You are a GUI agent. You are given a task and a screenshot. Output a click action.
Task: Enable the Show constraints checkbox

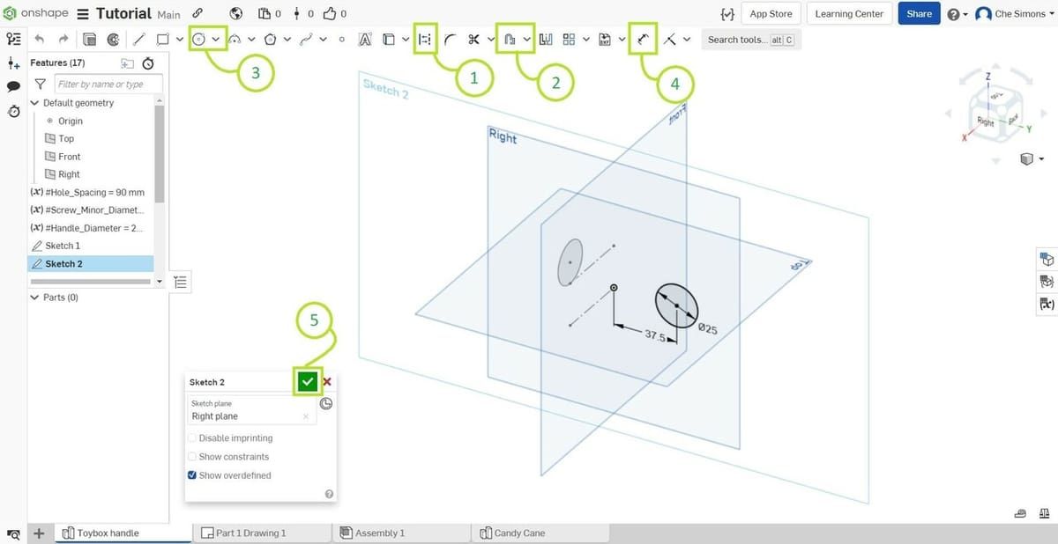192,457
